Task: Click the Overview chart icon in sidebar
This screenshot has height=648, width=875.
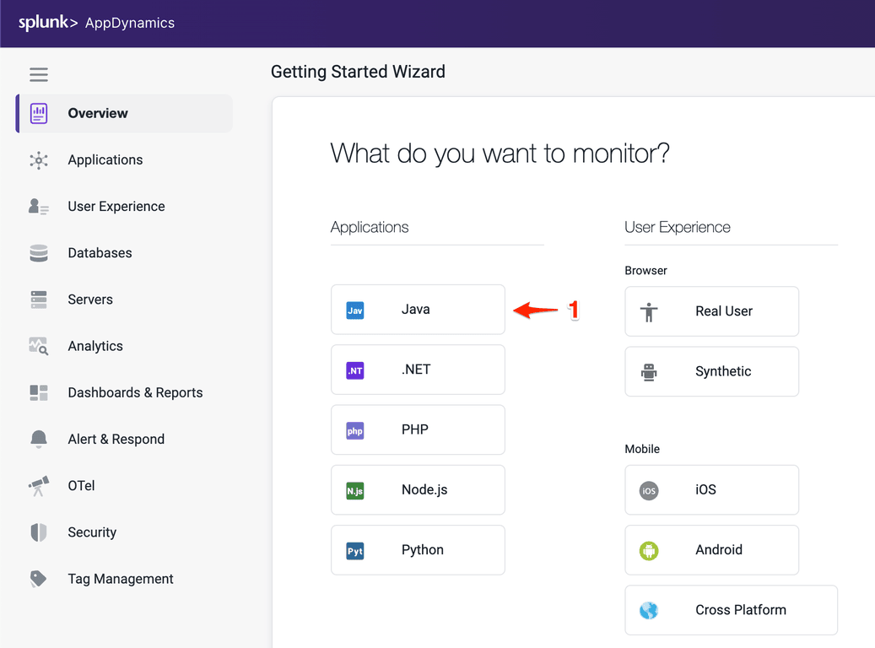Action: point(39,113)
